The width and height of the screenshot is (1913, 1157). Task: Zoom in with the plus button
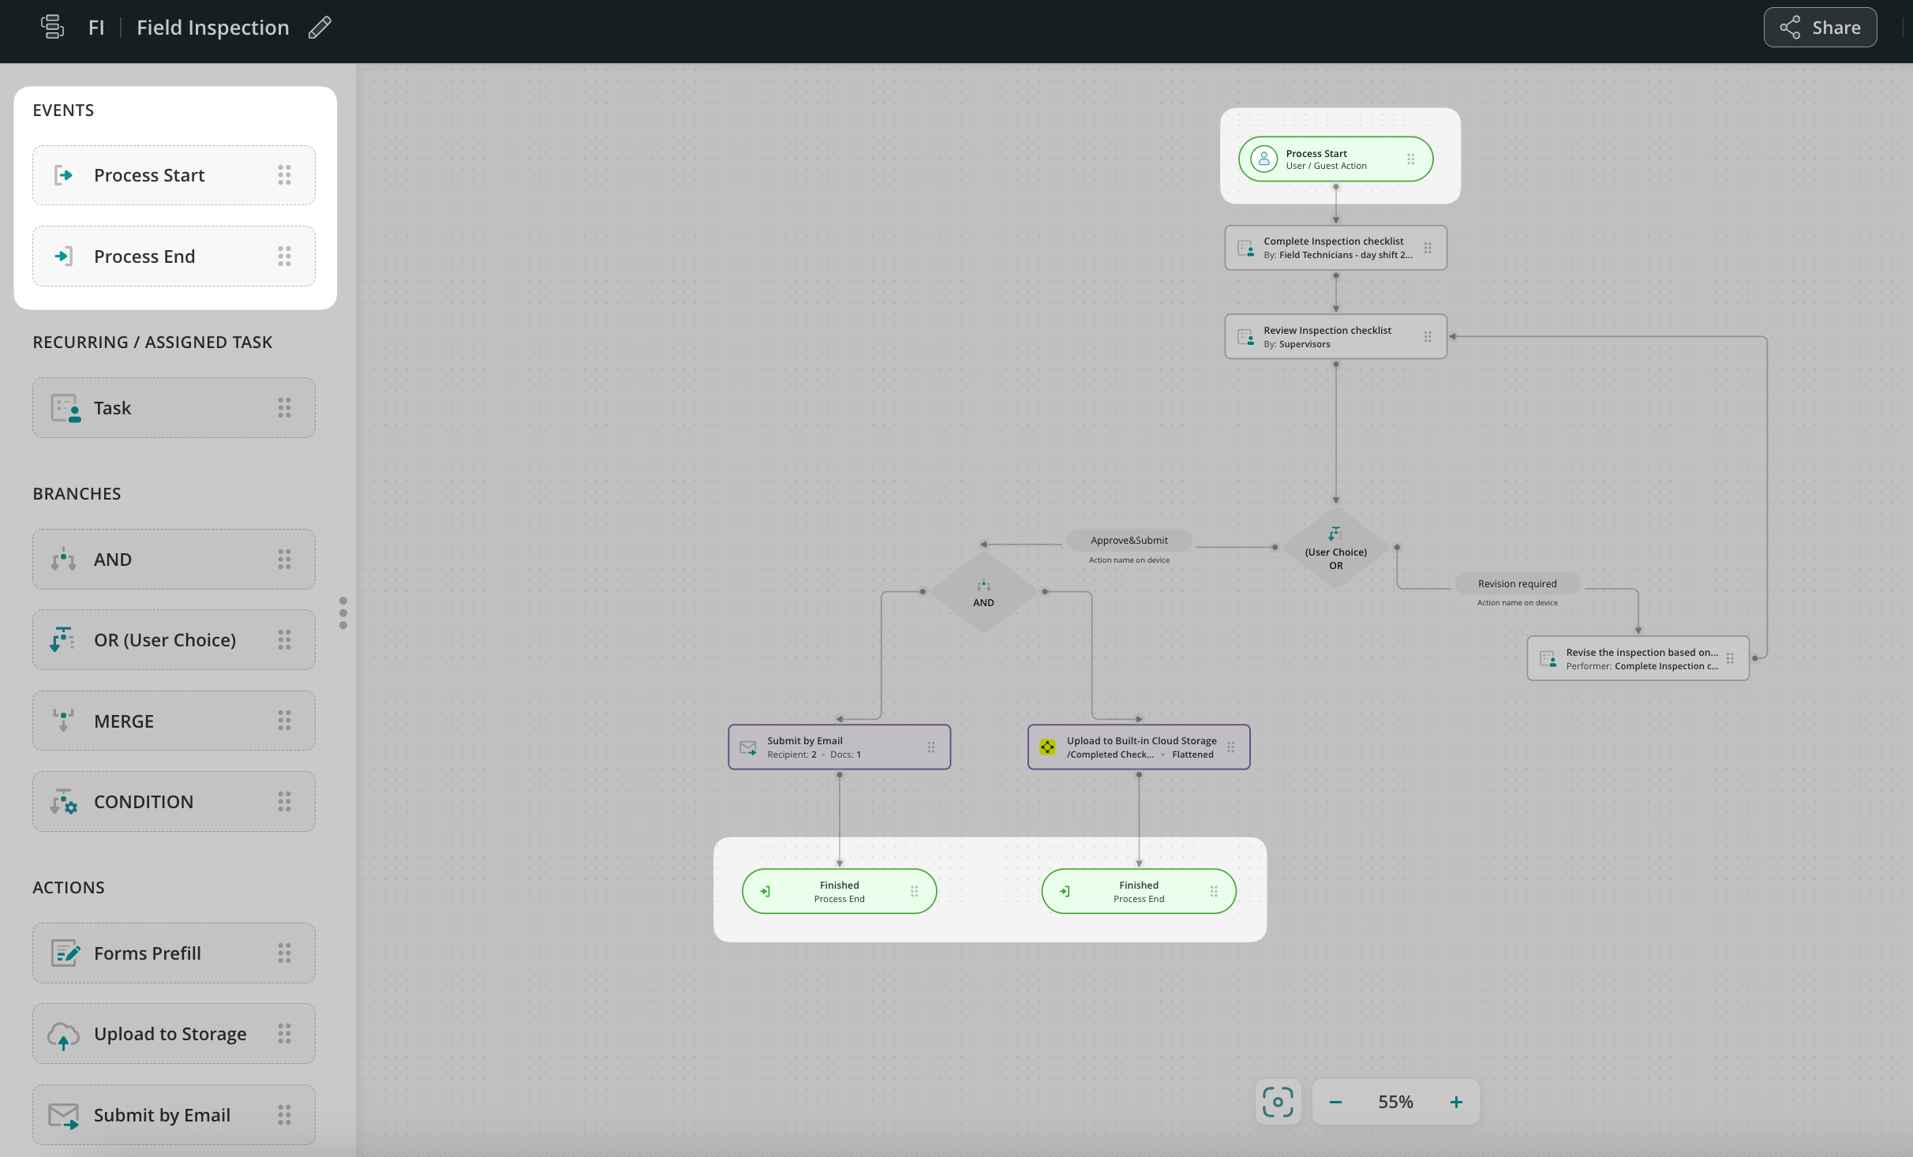point(1456,1102)
